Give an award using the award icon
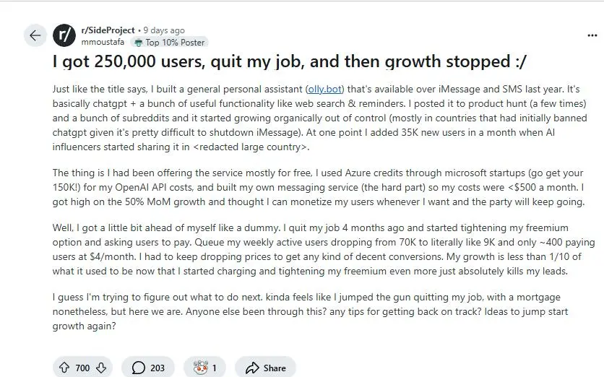This screenshot has height=377, width=604. point(197,368)
